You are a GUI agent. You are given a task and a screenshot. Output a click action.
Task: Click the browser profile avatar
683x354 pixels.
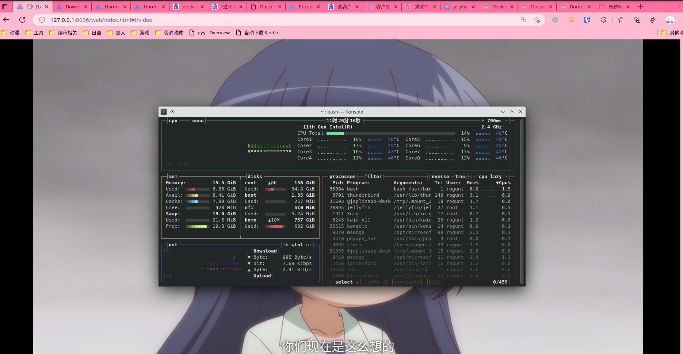click(x=670, y=20)
